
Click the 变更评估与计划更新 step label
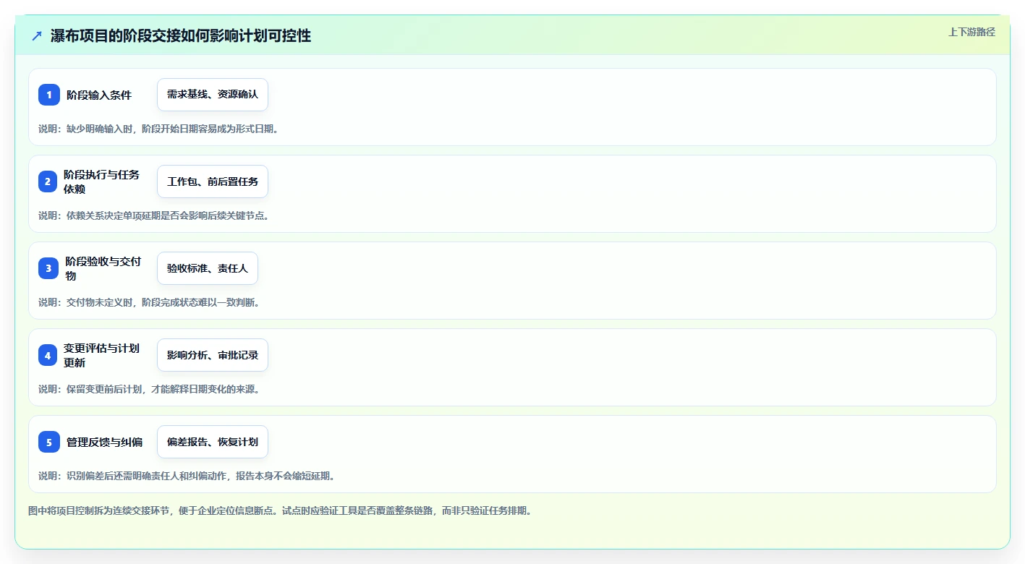point(102,355)
